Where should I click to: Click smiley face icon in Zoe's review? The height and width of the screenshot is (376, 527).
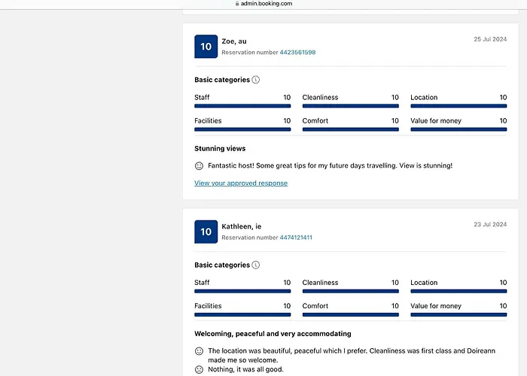point(199,165)
